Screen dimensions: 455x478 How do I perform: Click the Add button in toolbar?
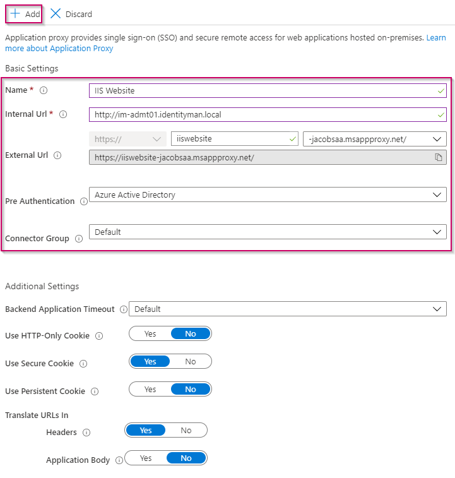[25, 14]
